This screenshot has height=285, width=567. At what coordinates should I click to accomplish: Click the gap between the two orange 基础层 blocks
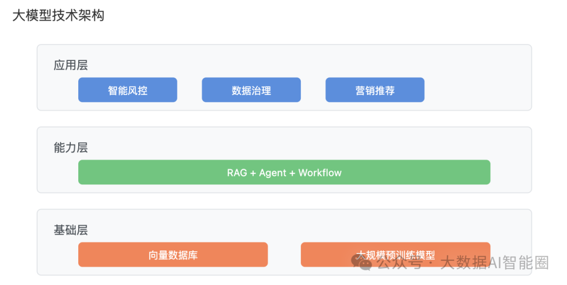284,255
